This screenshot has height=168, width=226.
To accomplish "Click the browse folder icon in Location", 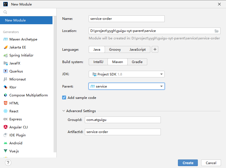I will [x=217, y=31].
